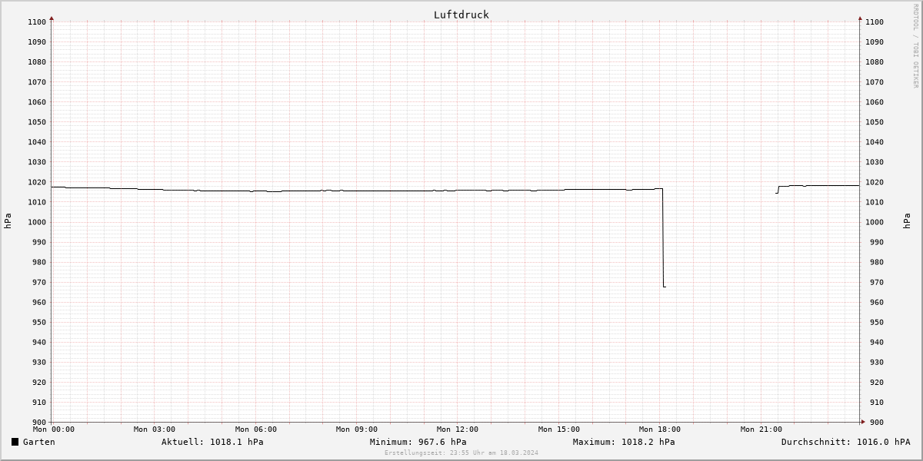Click the red arrow ending the time axis
The width and height of the screenshot is (923, 461).
pyautogui.click(x=862, y=422)
